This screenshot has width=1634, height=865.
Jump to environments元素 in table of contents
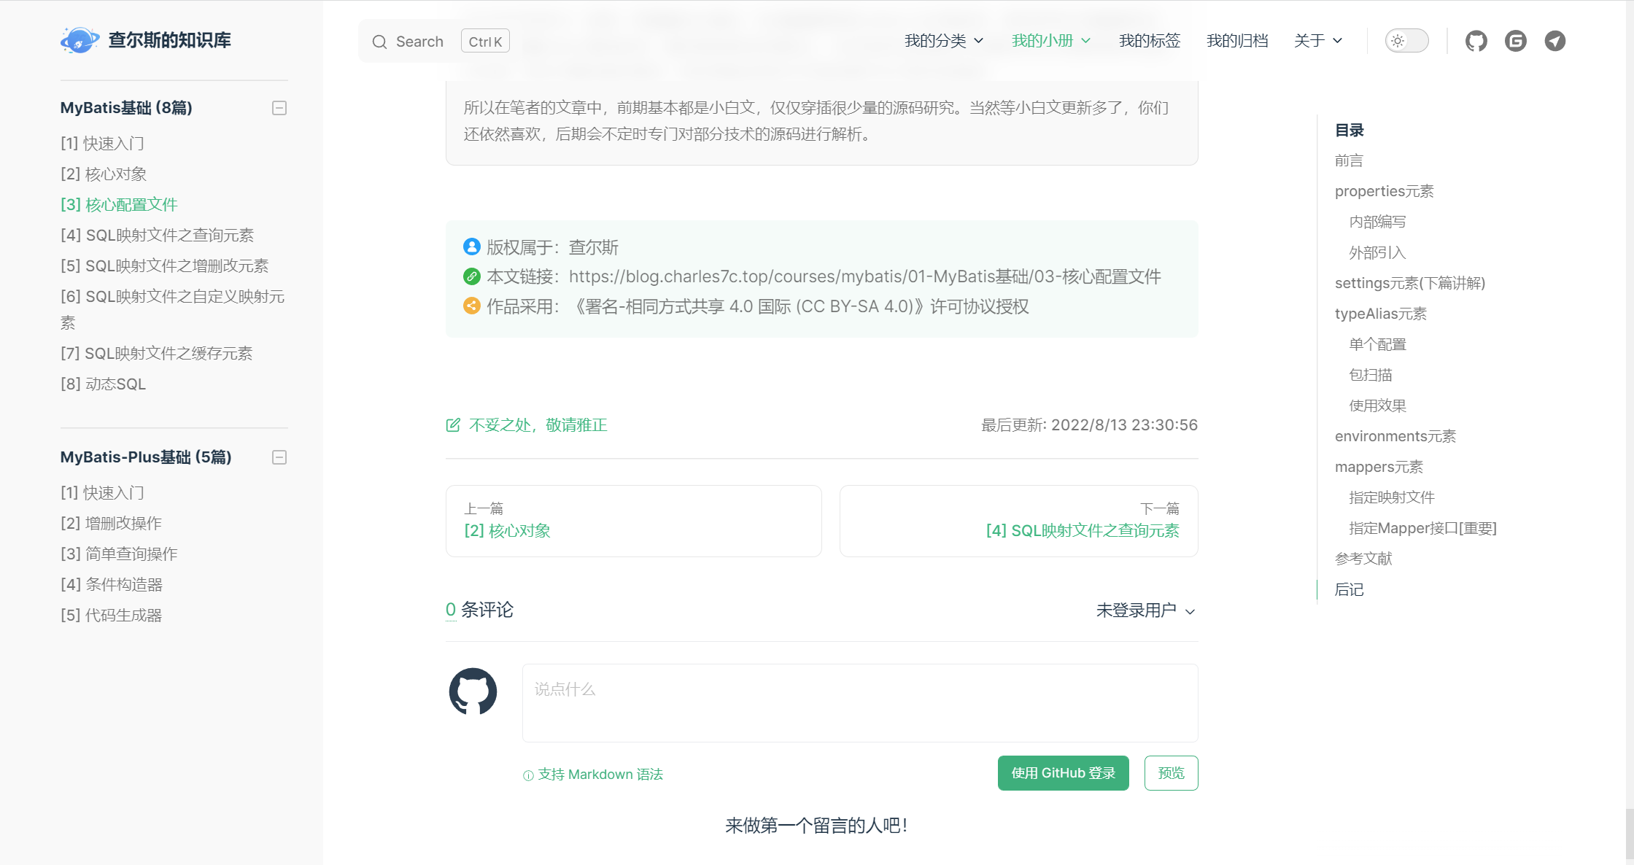(1395, 436)
